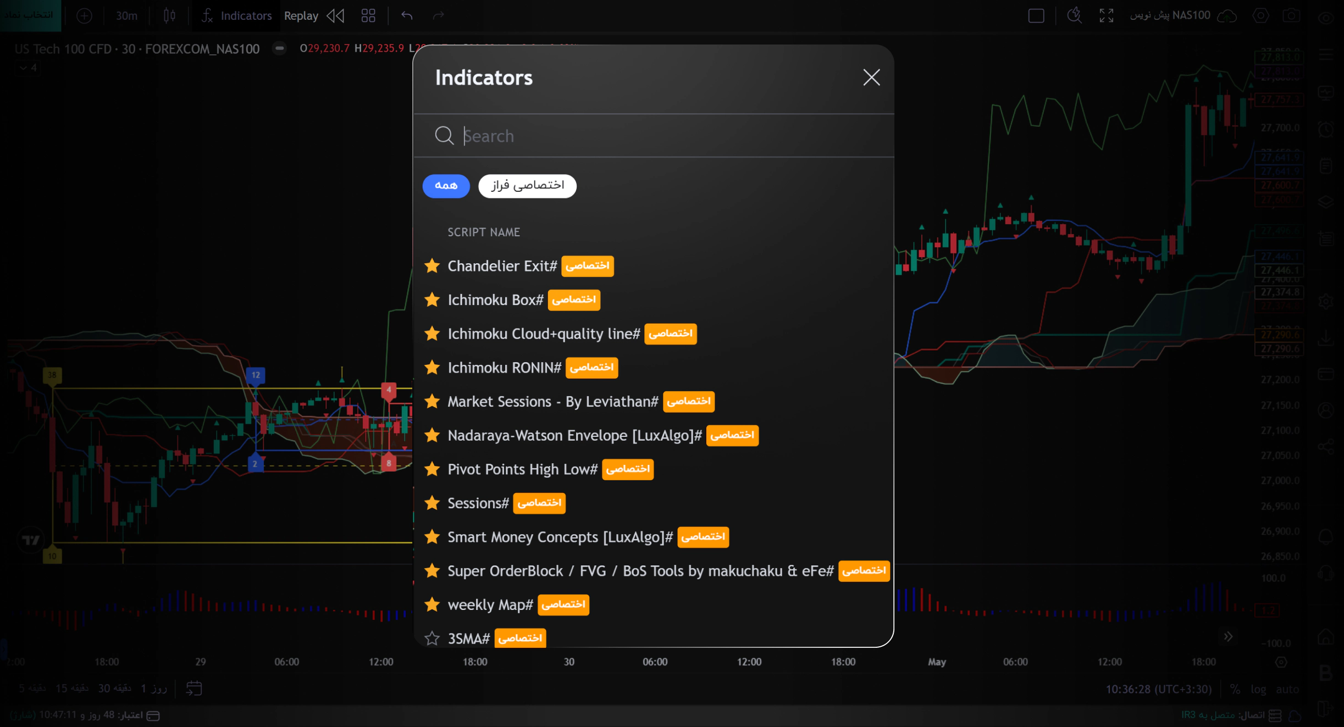This screenshot has height=727, width=1344.
Task: Toggle the star next to Pivot Points High Low#
Action: click(x=432, y=469)
